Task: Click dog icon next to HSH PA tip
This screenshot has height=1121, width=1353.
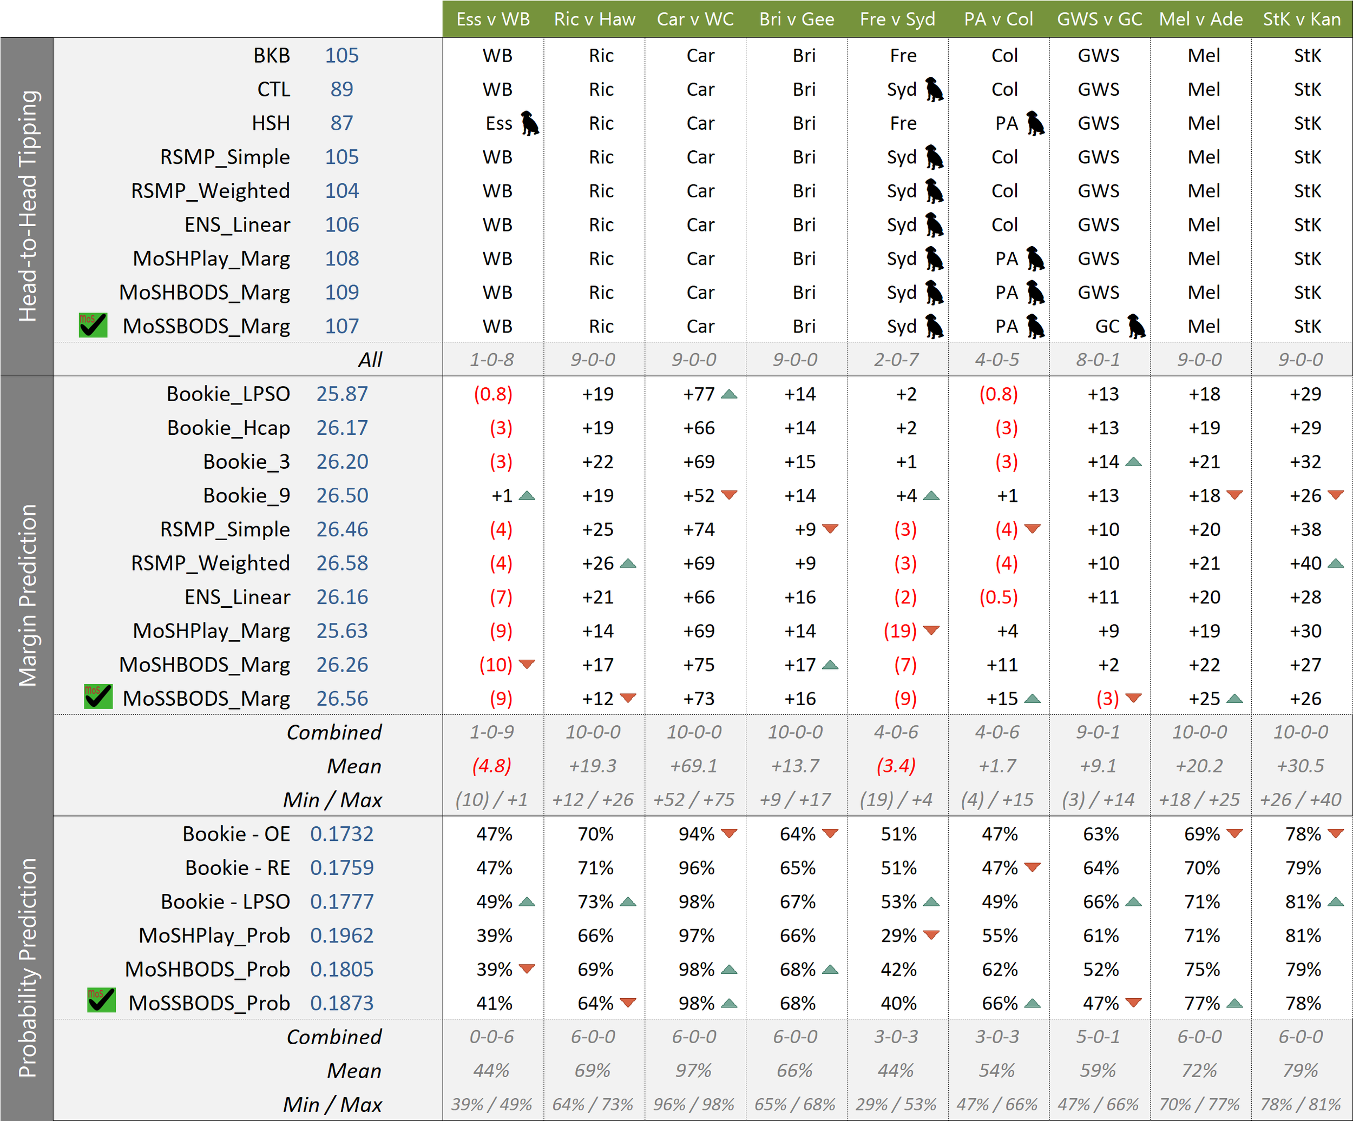Action: click(x=1035, y=123)
